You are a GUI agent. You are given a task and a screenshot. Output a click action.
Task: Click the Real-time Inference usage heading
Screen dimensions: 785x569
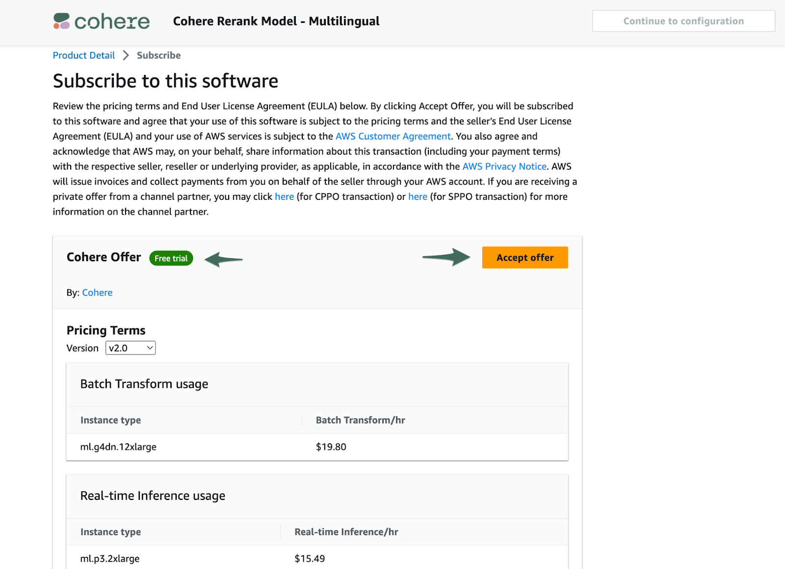[153, 496]
